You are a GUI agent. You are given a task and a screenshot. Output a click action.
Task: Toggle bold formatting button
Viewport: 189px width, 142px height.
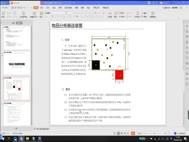tap(53, 17)
